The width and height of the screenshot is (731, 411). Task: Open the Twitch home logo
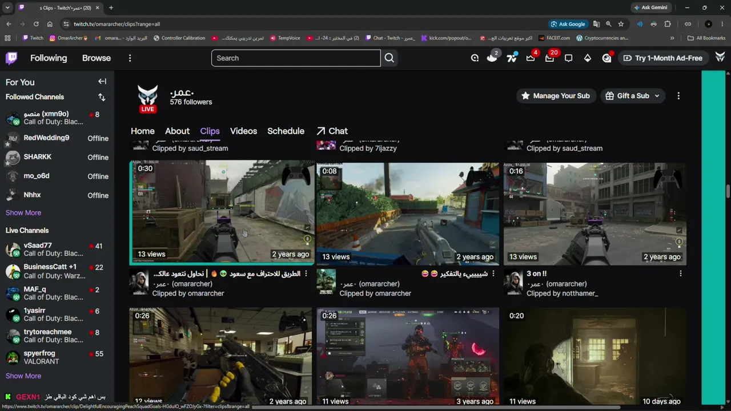11,58
